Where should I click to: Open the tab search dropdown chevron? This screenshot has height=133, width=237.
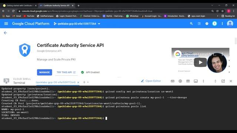tap(212, 5)
